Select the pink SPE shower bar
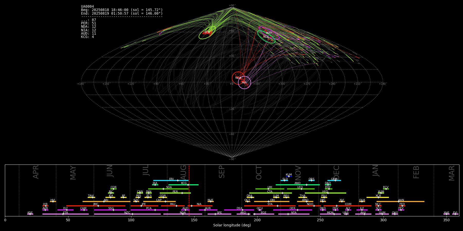The width and height of the screenshot is (463, 231). (x=219, y=214)
